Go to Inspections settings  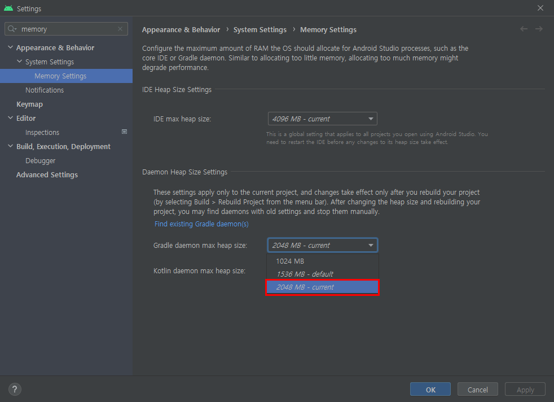(42, 133)
